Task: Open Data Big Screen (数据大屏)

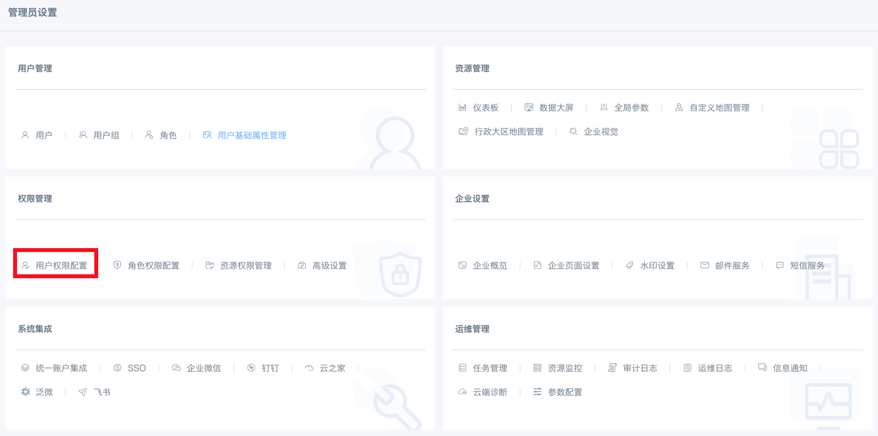Action: coord(556,108)
